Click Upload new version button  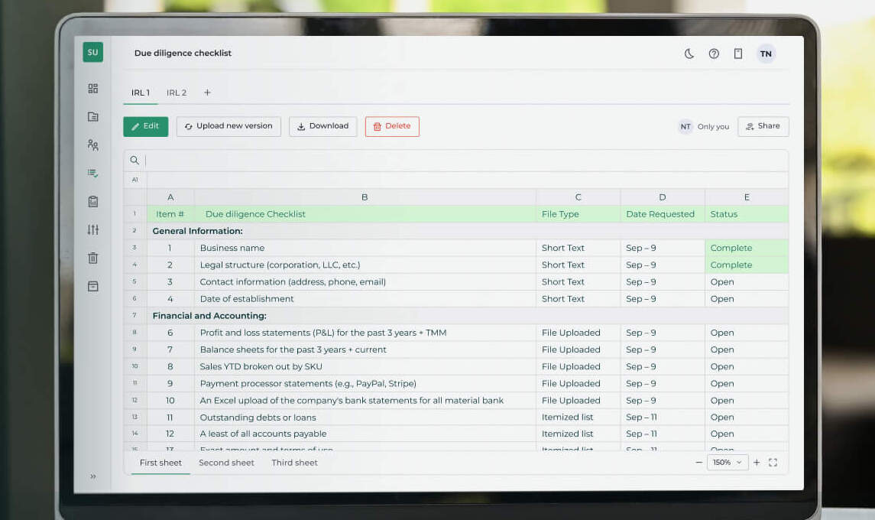tap(228, 126)
